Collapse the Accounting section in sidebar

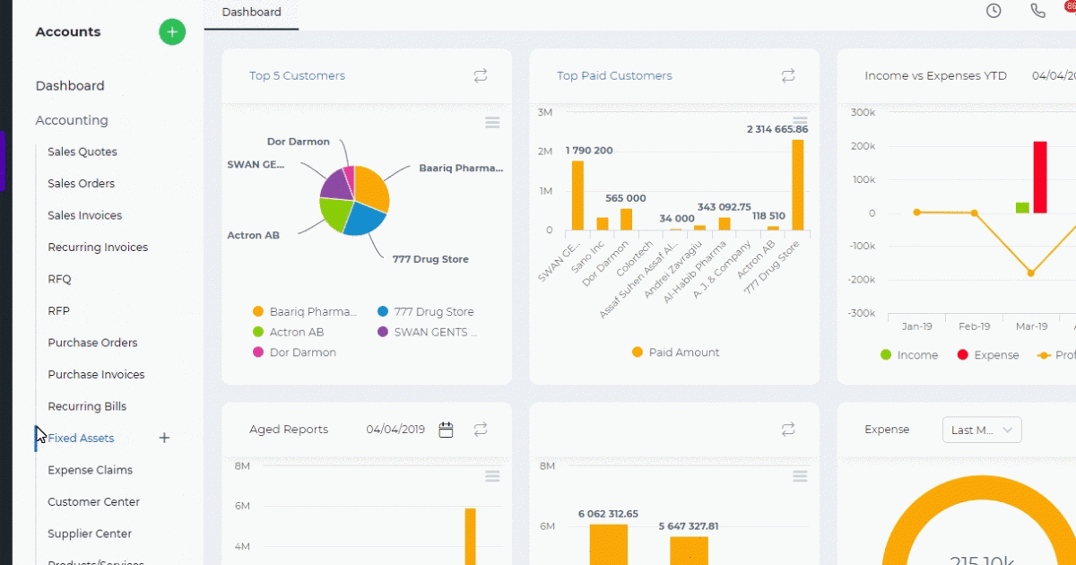[72, 120]
